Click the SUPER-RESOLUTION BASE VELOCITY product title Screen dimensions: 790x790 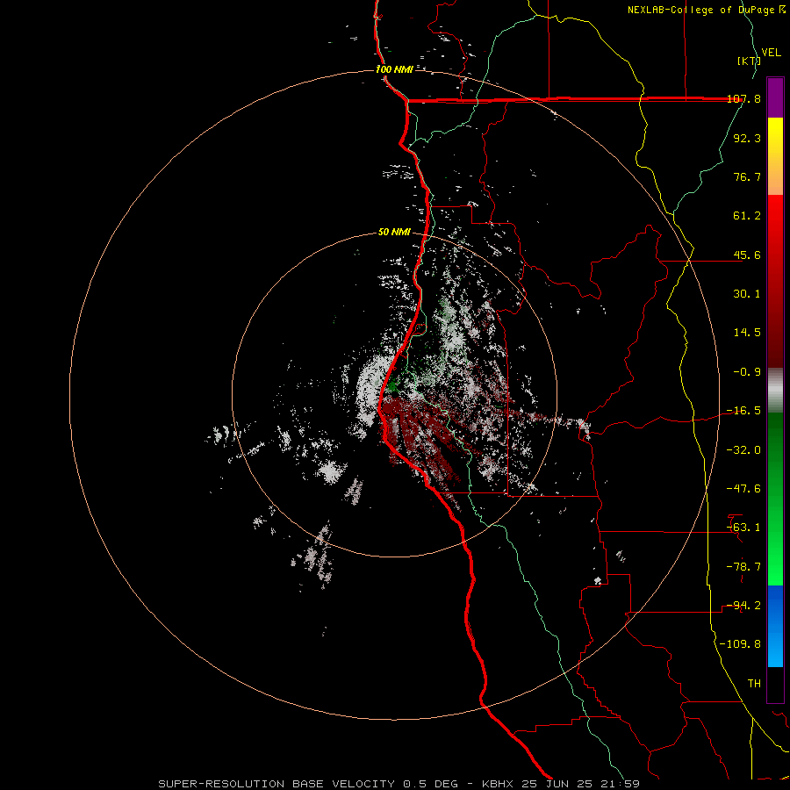pos(276,784)
